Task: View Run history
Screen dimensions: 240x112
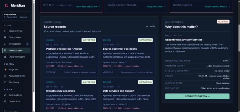Action: tap(16, 82)
